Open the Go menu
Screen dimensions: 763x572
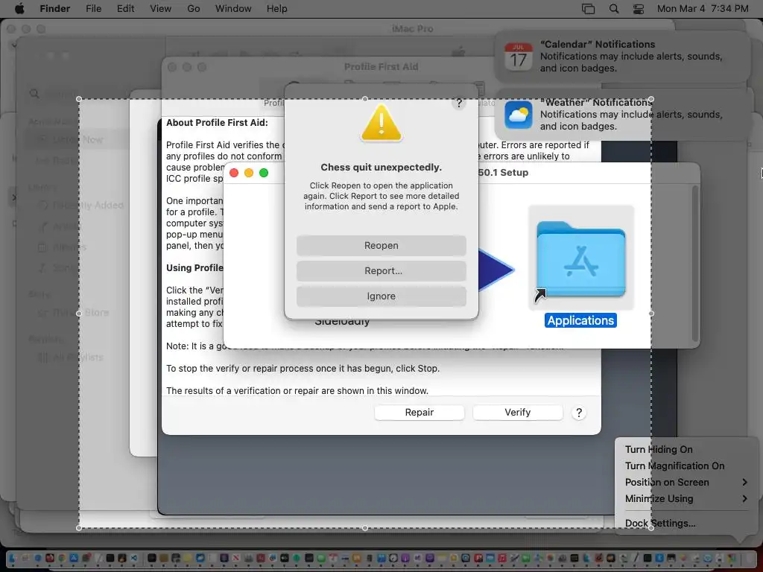click(x=194, y=9)
